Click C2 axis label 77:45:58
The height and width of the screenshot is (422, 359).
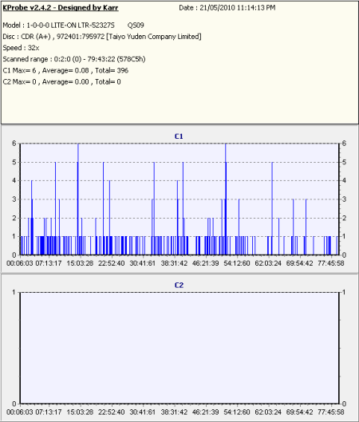click(331, 412)
